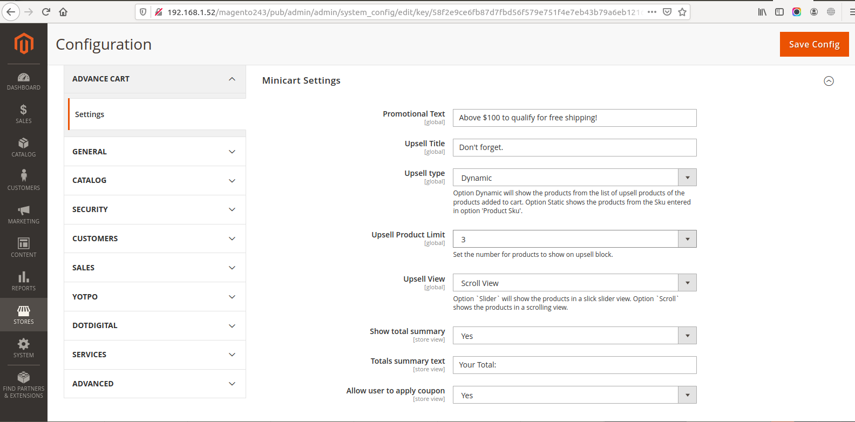Expand the GENERAL configuration tab
Screen dimensions: 855x422
click(155, 152)
